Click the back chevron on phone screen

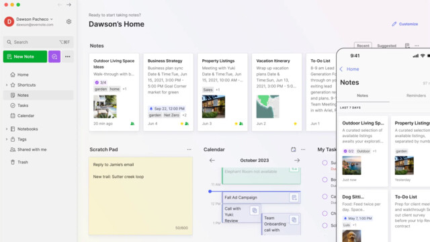click(341, 69)
